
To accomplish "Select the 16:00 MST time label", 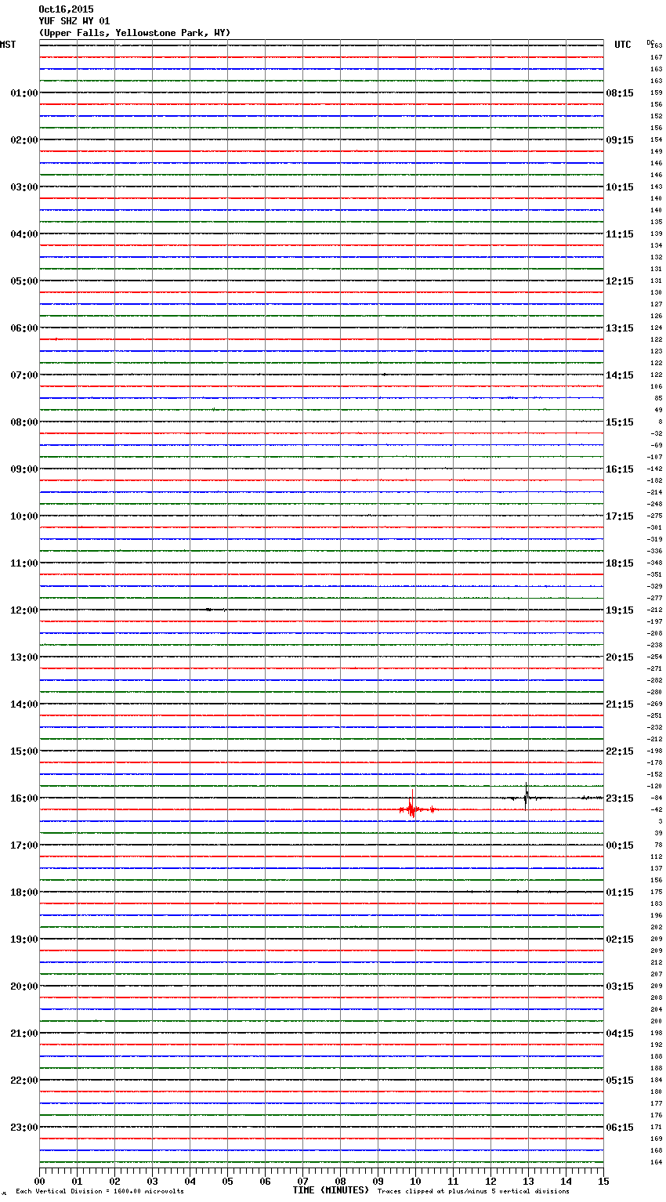I will coord(24,798).
